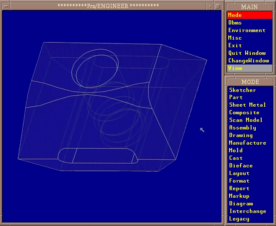276x226 pixels.
Task: Open the Pro/ENGINEER window menu button
Action: (x=6, y=6)
